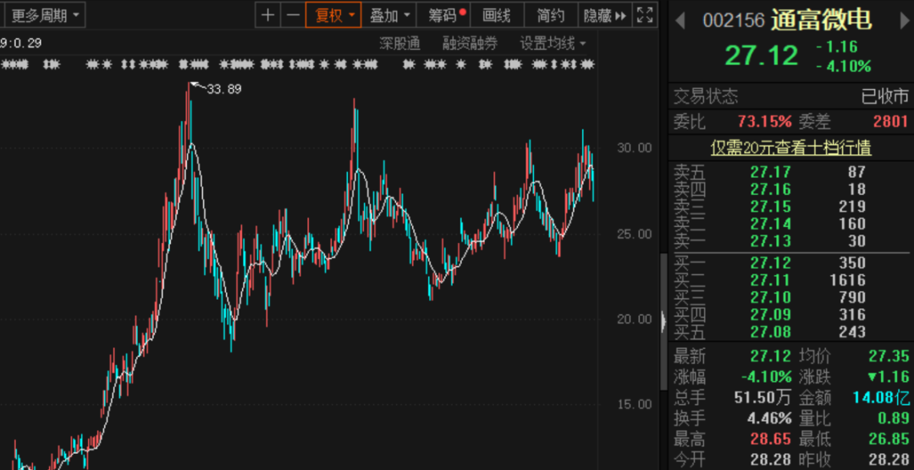Toggle the 深股通 indicator
The width and height of the screenshot is (914, 470).
pyautogui.click(x=399, y=43)
